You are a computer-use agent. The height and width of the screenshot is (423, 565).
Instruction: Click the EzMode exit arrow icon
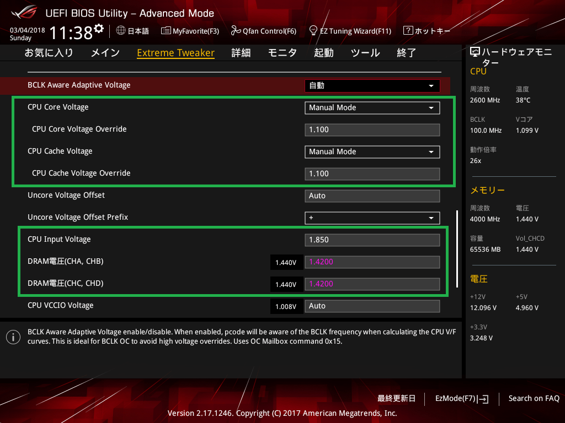pyautogui.click(x=483, y=399)
